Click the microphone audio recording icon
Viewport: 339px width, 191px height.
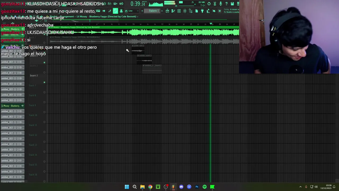(221, 4)
